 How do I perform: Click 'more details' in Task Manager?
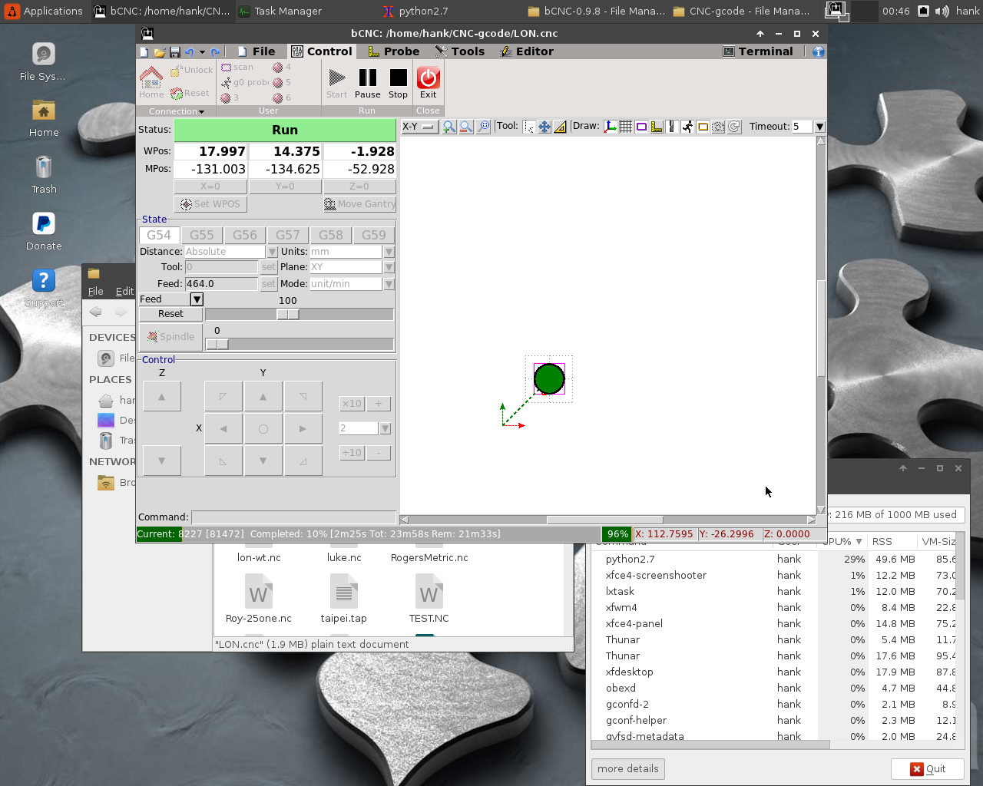[628, 769]
